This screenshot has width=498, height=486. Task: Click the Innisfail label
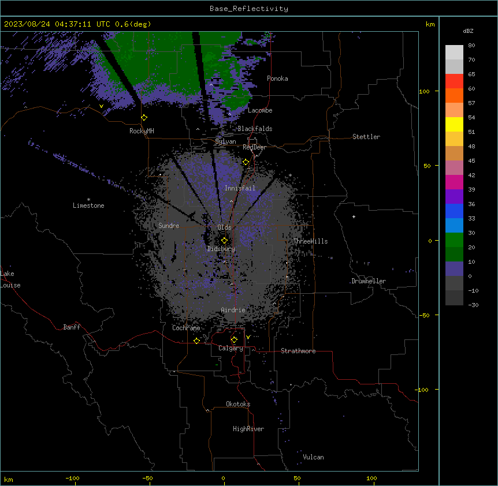[x=240, y=188]
